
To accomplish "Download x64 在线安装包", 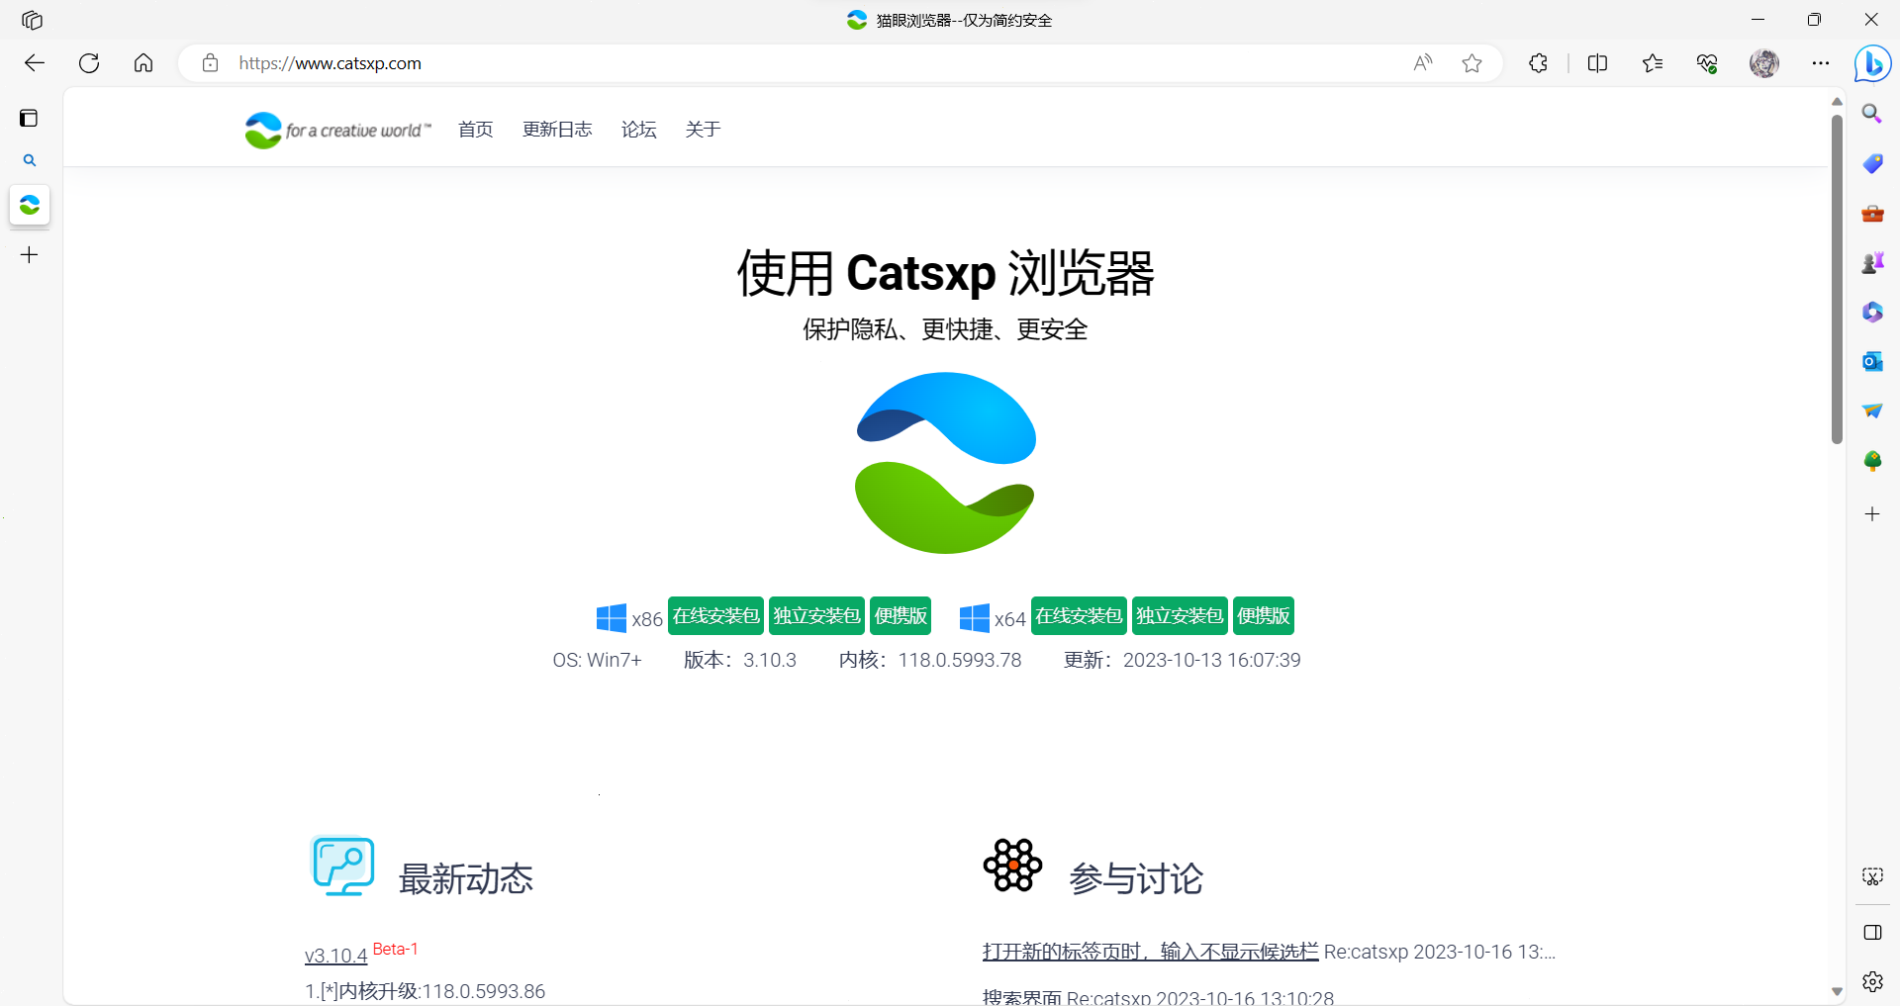I will [1079, 615].
